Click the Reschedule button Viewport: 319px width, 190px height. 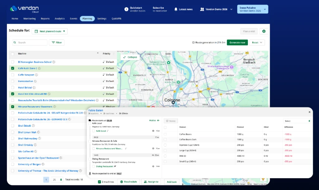point(128,182)
